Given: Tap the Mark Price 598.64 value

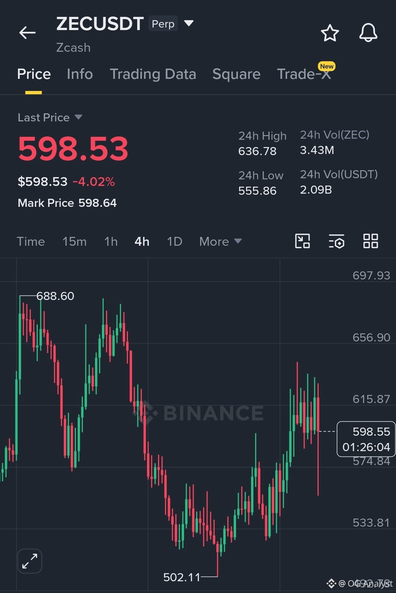Looking at the screenshot, I should [x=98, y=203].
